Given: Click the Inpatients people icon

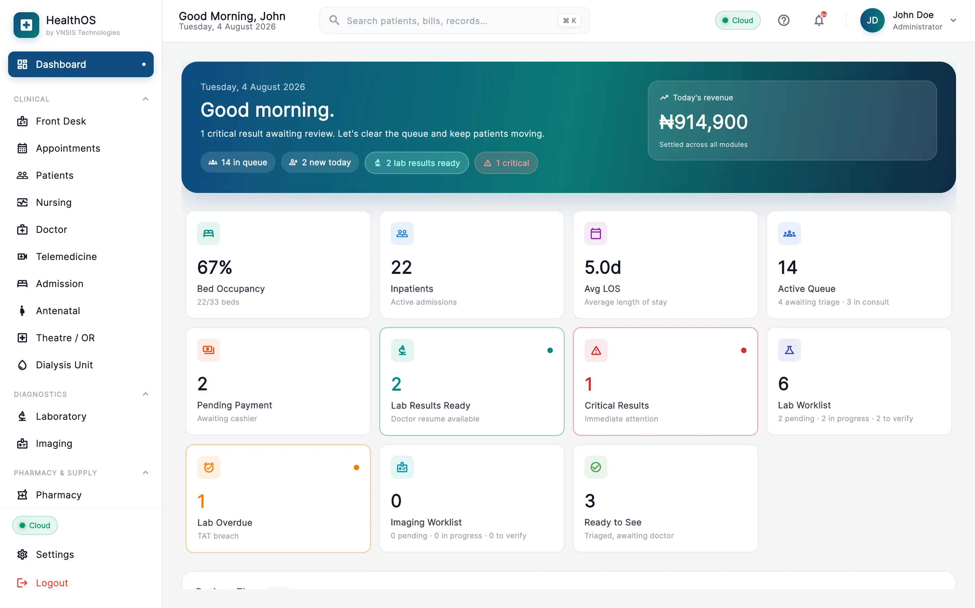Looking at the screenshot, I should tap(402, 233).
